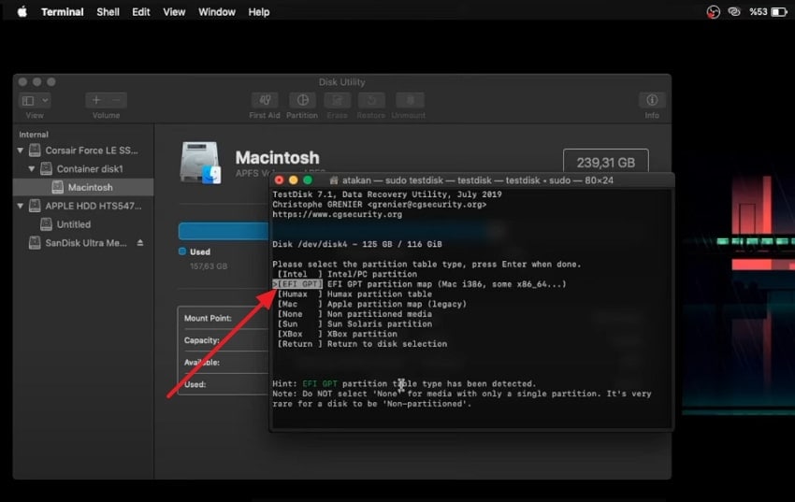Viewport: 795px width, 502px height.
Task: Collapse the APPLE HDD HTS547 disk
Action: tap(21, 206)
